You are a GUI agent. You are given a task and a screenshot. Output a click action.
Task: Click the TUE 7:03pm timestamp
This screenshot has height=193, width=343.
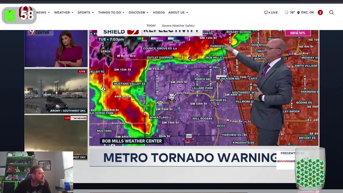(x=111, y=39)
